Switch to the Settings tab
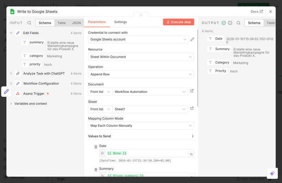 [120, 22]
